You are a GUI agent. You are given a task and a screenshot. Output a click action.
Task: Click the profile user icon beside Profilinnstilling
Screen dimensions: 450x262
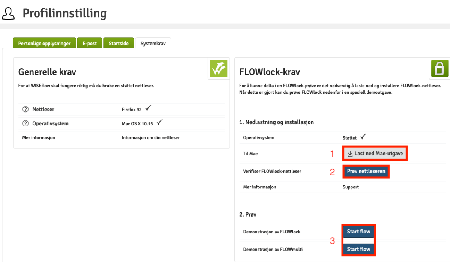8,13
